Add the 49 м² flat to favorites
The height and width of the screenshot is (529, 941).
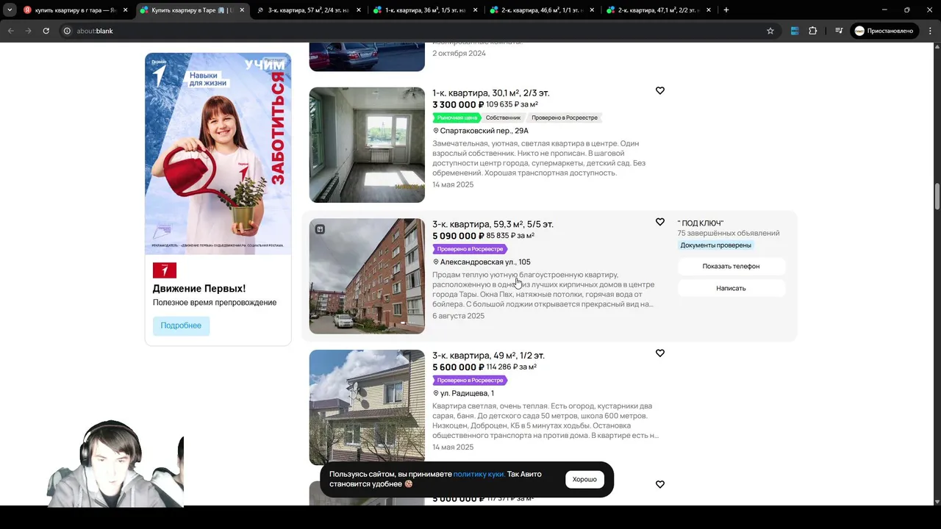pyautogui.click(x=660, y=353)
